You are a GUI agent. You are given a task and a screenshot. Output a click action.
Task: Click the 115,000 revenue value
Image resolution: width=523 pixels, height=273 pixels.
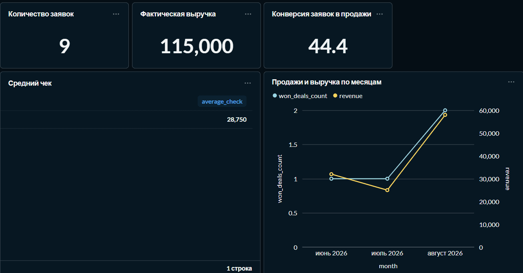[196, 46]
